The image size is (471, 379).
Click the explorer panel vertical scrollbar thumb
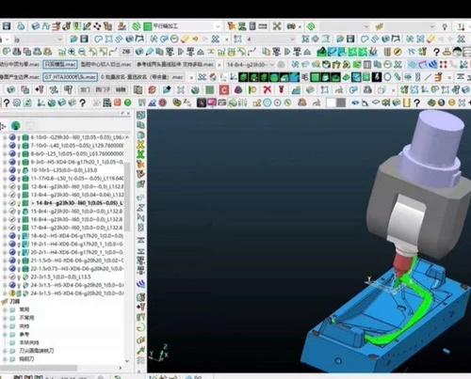tap(127, 197)
